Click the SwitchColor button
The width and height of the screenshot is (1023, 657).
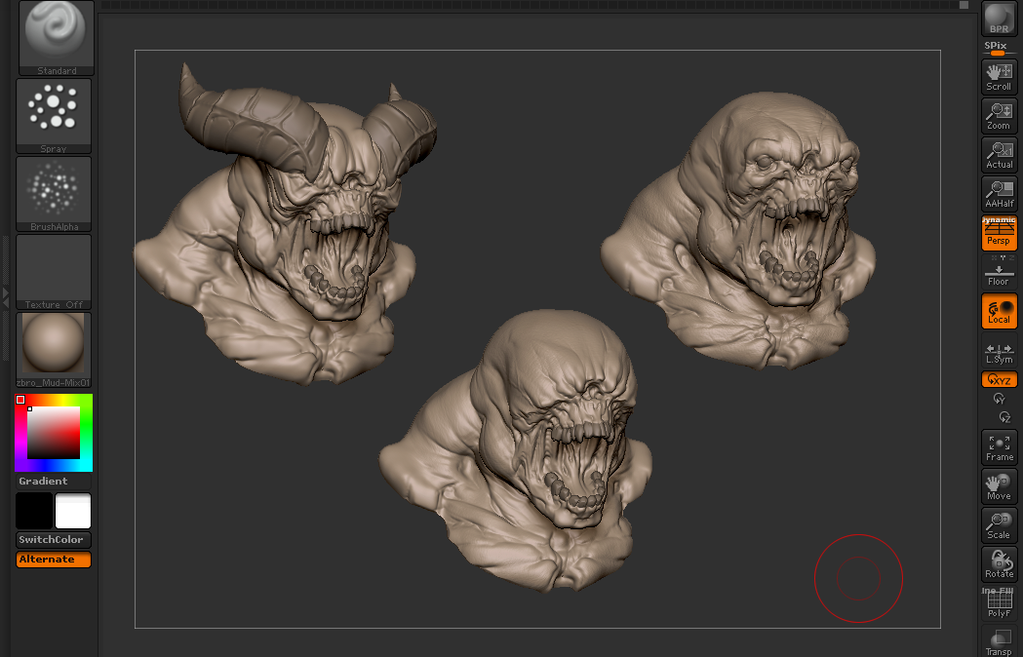(54, 540)
